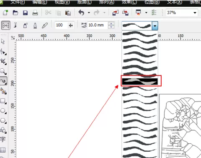Image resolution: width=201 pixels, height=158 pixels.
Task: Choose the highlighted black preset stroke
Action: coord(140,81)
